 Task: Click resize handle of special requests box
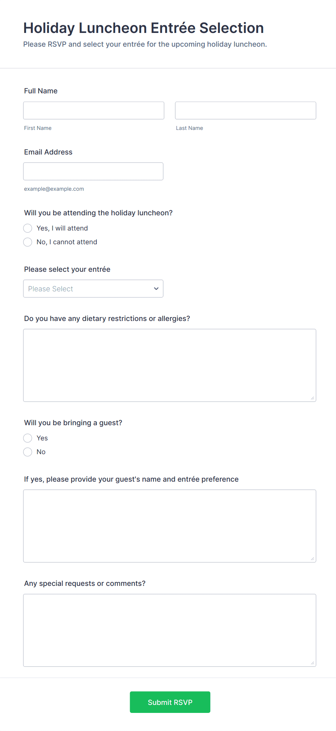[313, 663]
